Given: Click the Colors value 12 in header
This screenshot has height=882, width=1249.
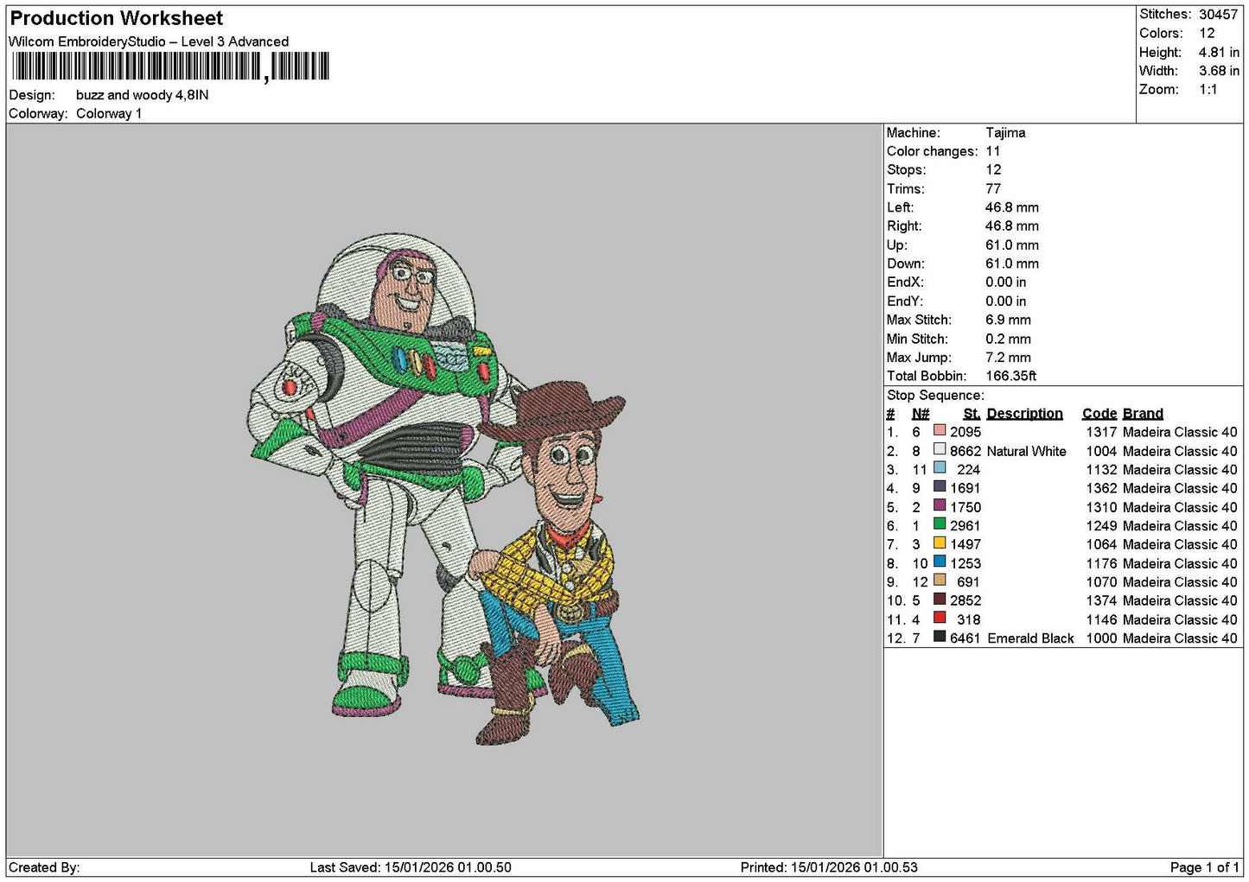Looking at the screenshot, I should pyautogui.click(x=1207, y=33).
